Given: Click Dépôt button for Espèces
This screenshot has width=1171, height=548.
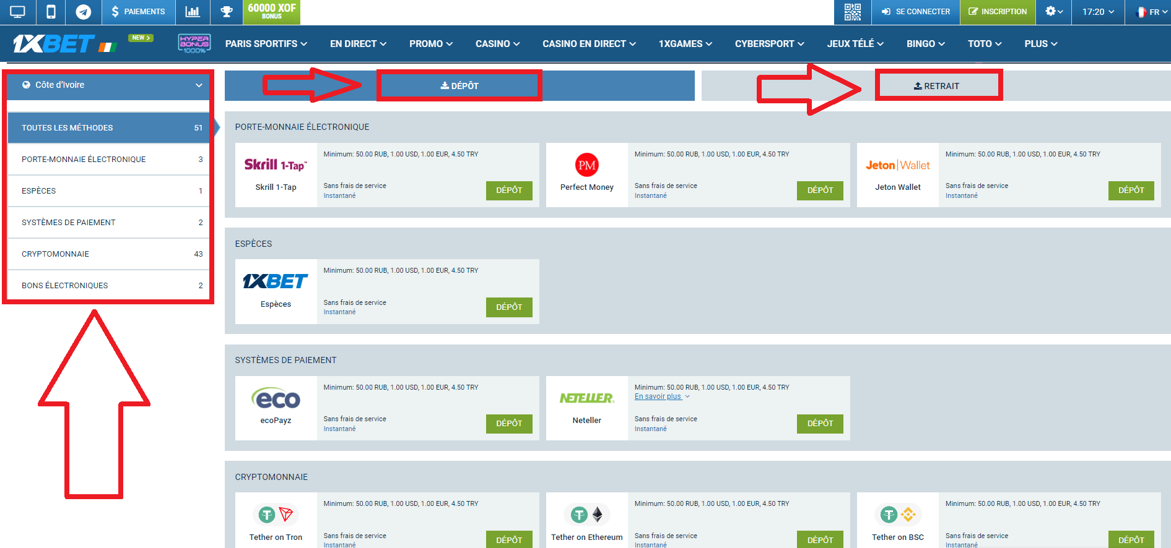Looking at the screenshot, I should tap(509, 307).
